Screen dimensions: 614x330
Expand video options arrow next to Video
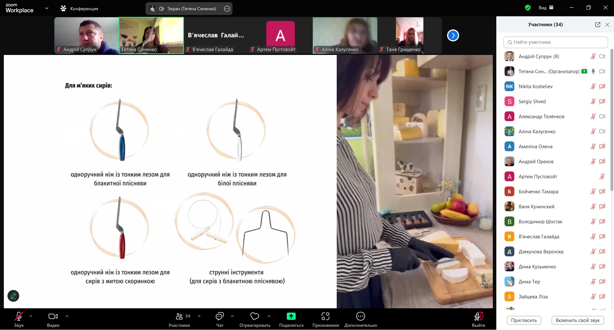click(67, 316)
